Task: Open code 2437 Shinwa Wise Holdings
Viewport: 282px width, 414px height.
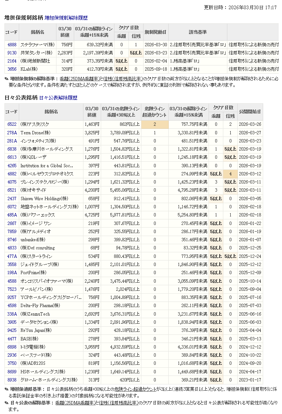Action: click(x=12, y=198)
